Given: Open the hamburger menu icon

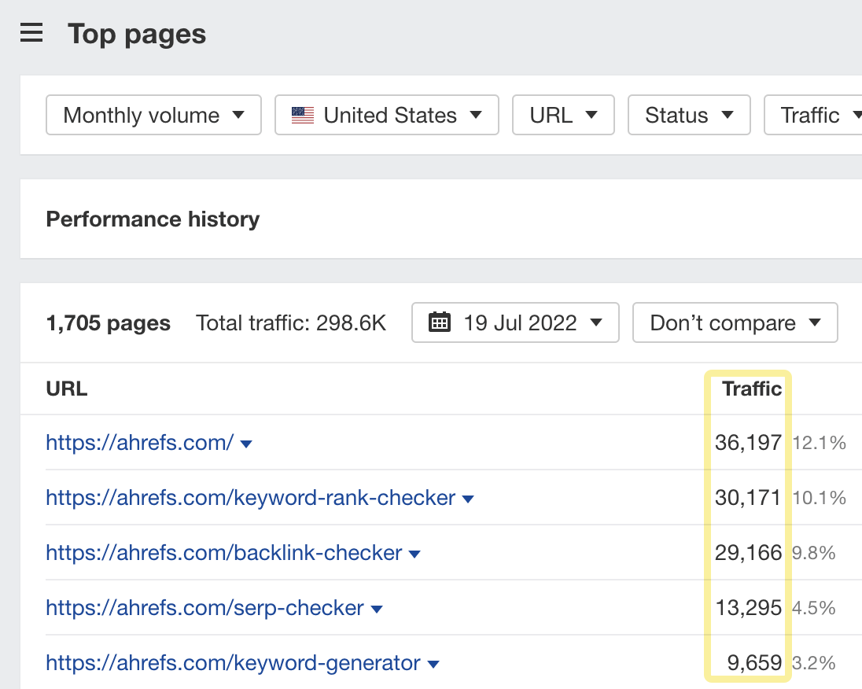Looking at the screenshot, I should click(x=31, y=33).
